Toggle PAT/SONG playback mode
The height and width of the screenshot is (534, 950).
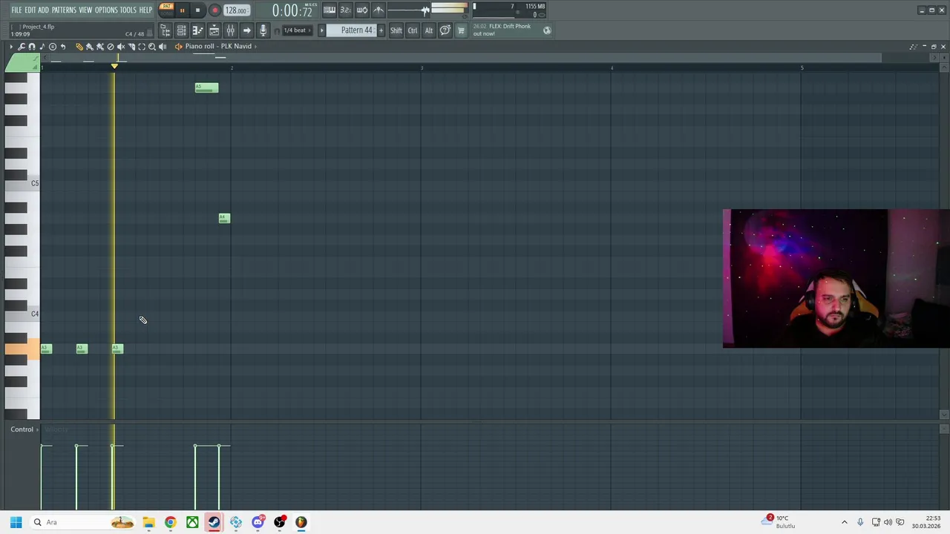(166, 10)
